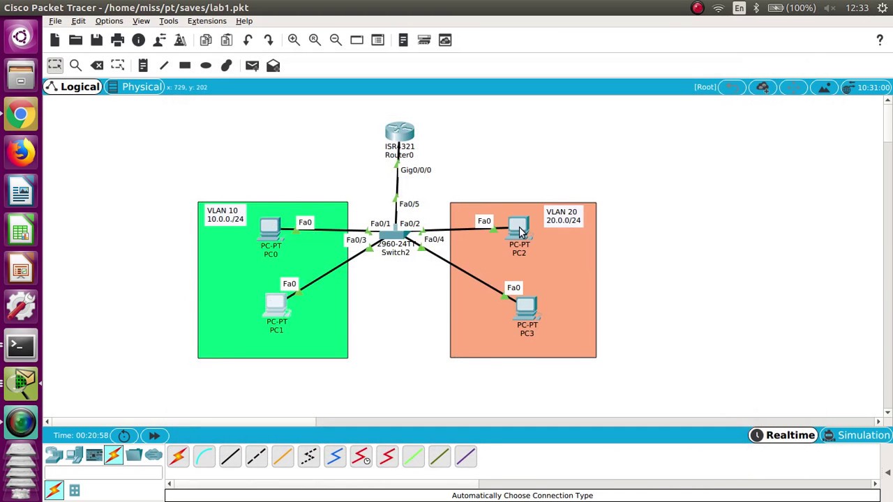The height and width of the screenshot is (502, 893).
Task: Open the Edit menu
Action: coord(78,21)
